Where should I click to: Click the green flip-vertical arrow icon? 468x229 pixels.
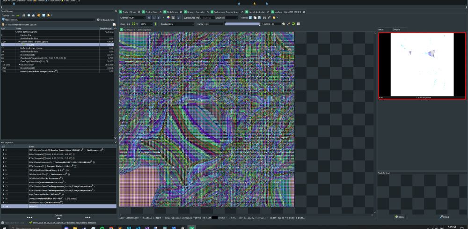[x=155, y=24]
